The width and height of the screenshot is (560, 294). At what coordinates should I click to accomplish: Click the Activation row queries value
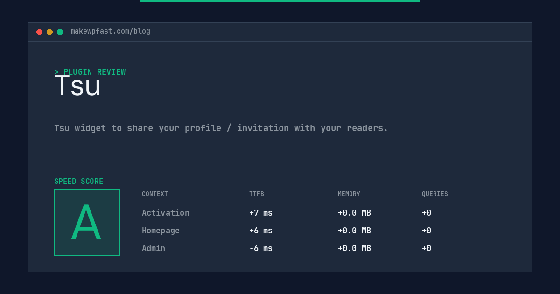click(427, 213)
